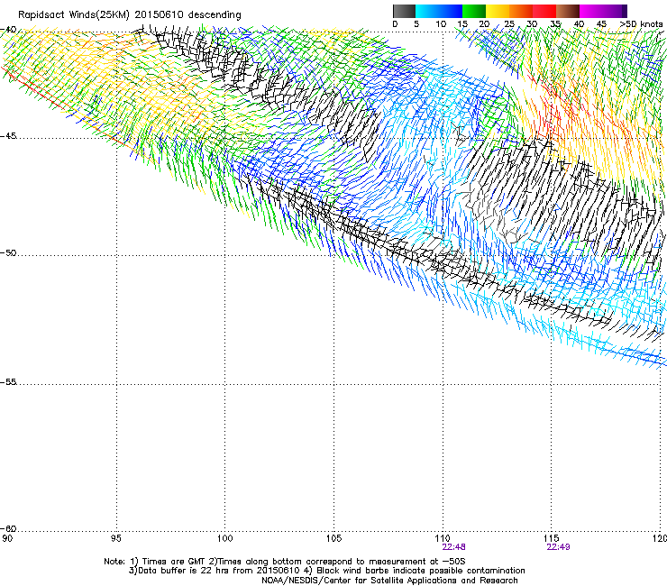Select the '95' longitude axis label
Viewport: 667px width, 586px height.
pyautogui.click(x=115, y=539)
